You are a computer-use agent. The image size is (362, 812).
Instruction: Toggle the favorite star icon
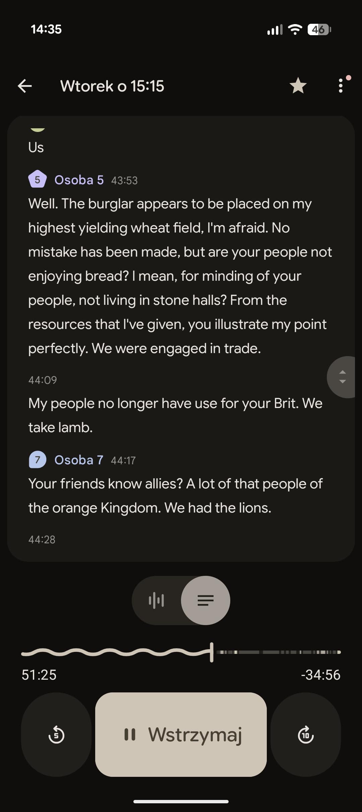(x=298, y=86)
